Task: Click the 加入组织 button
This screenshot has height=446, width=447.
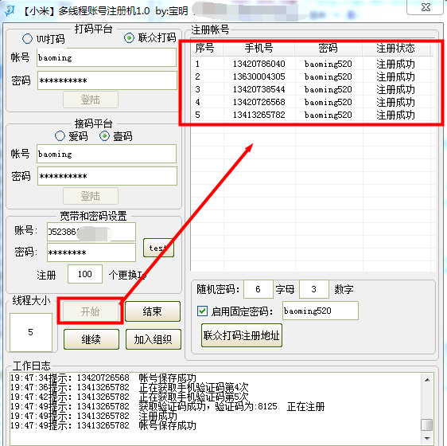Action: point(154,339)
